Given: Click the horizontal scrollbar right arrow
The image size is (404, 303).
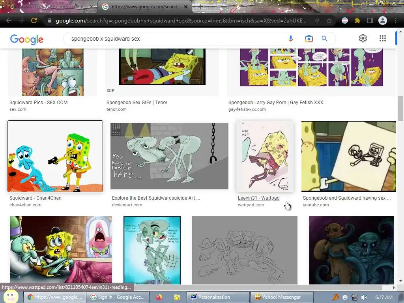Looking at the screenshot, I should 394,288.
